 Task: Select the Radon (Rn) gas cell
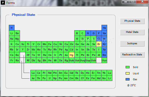pos(104,55)
